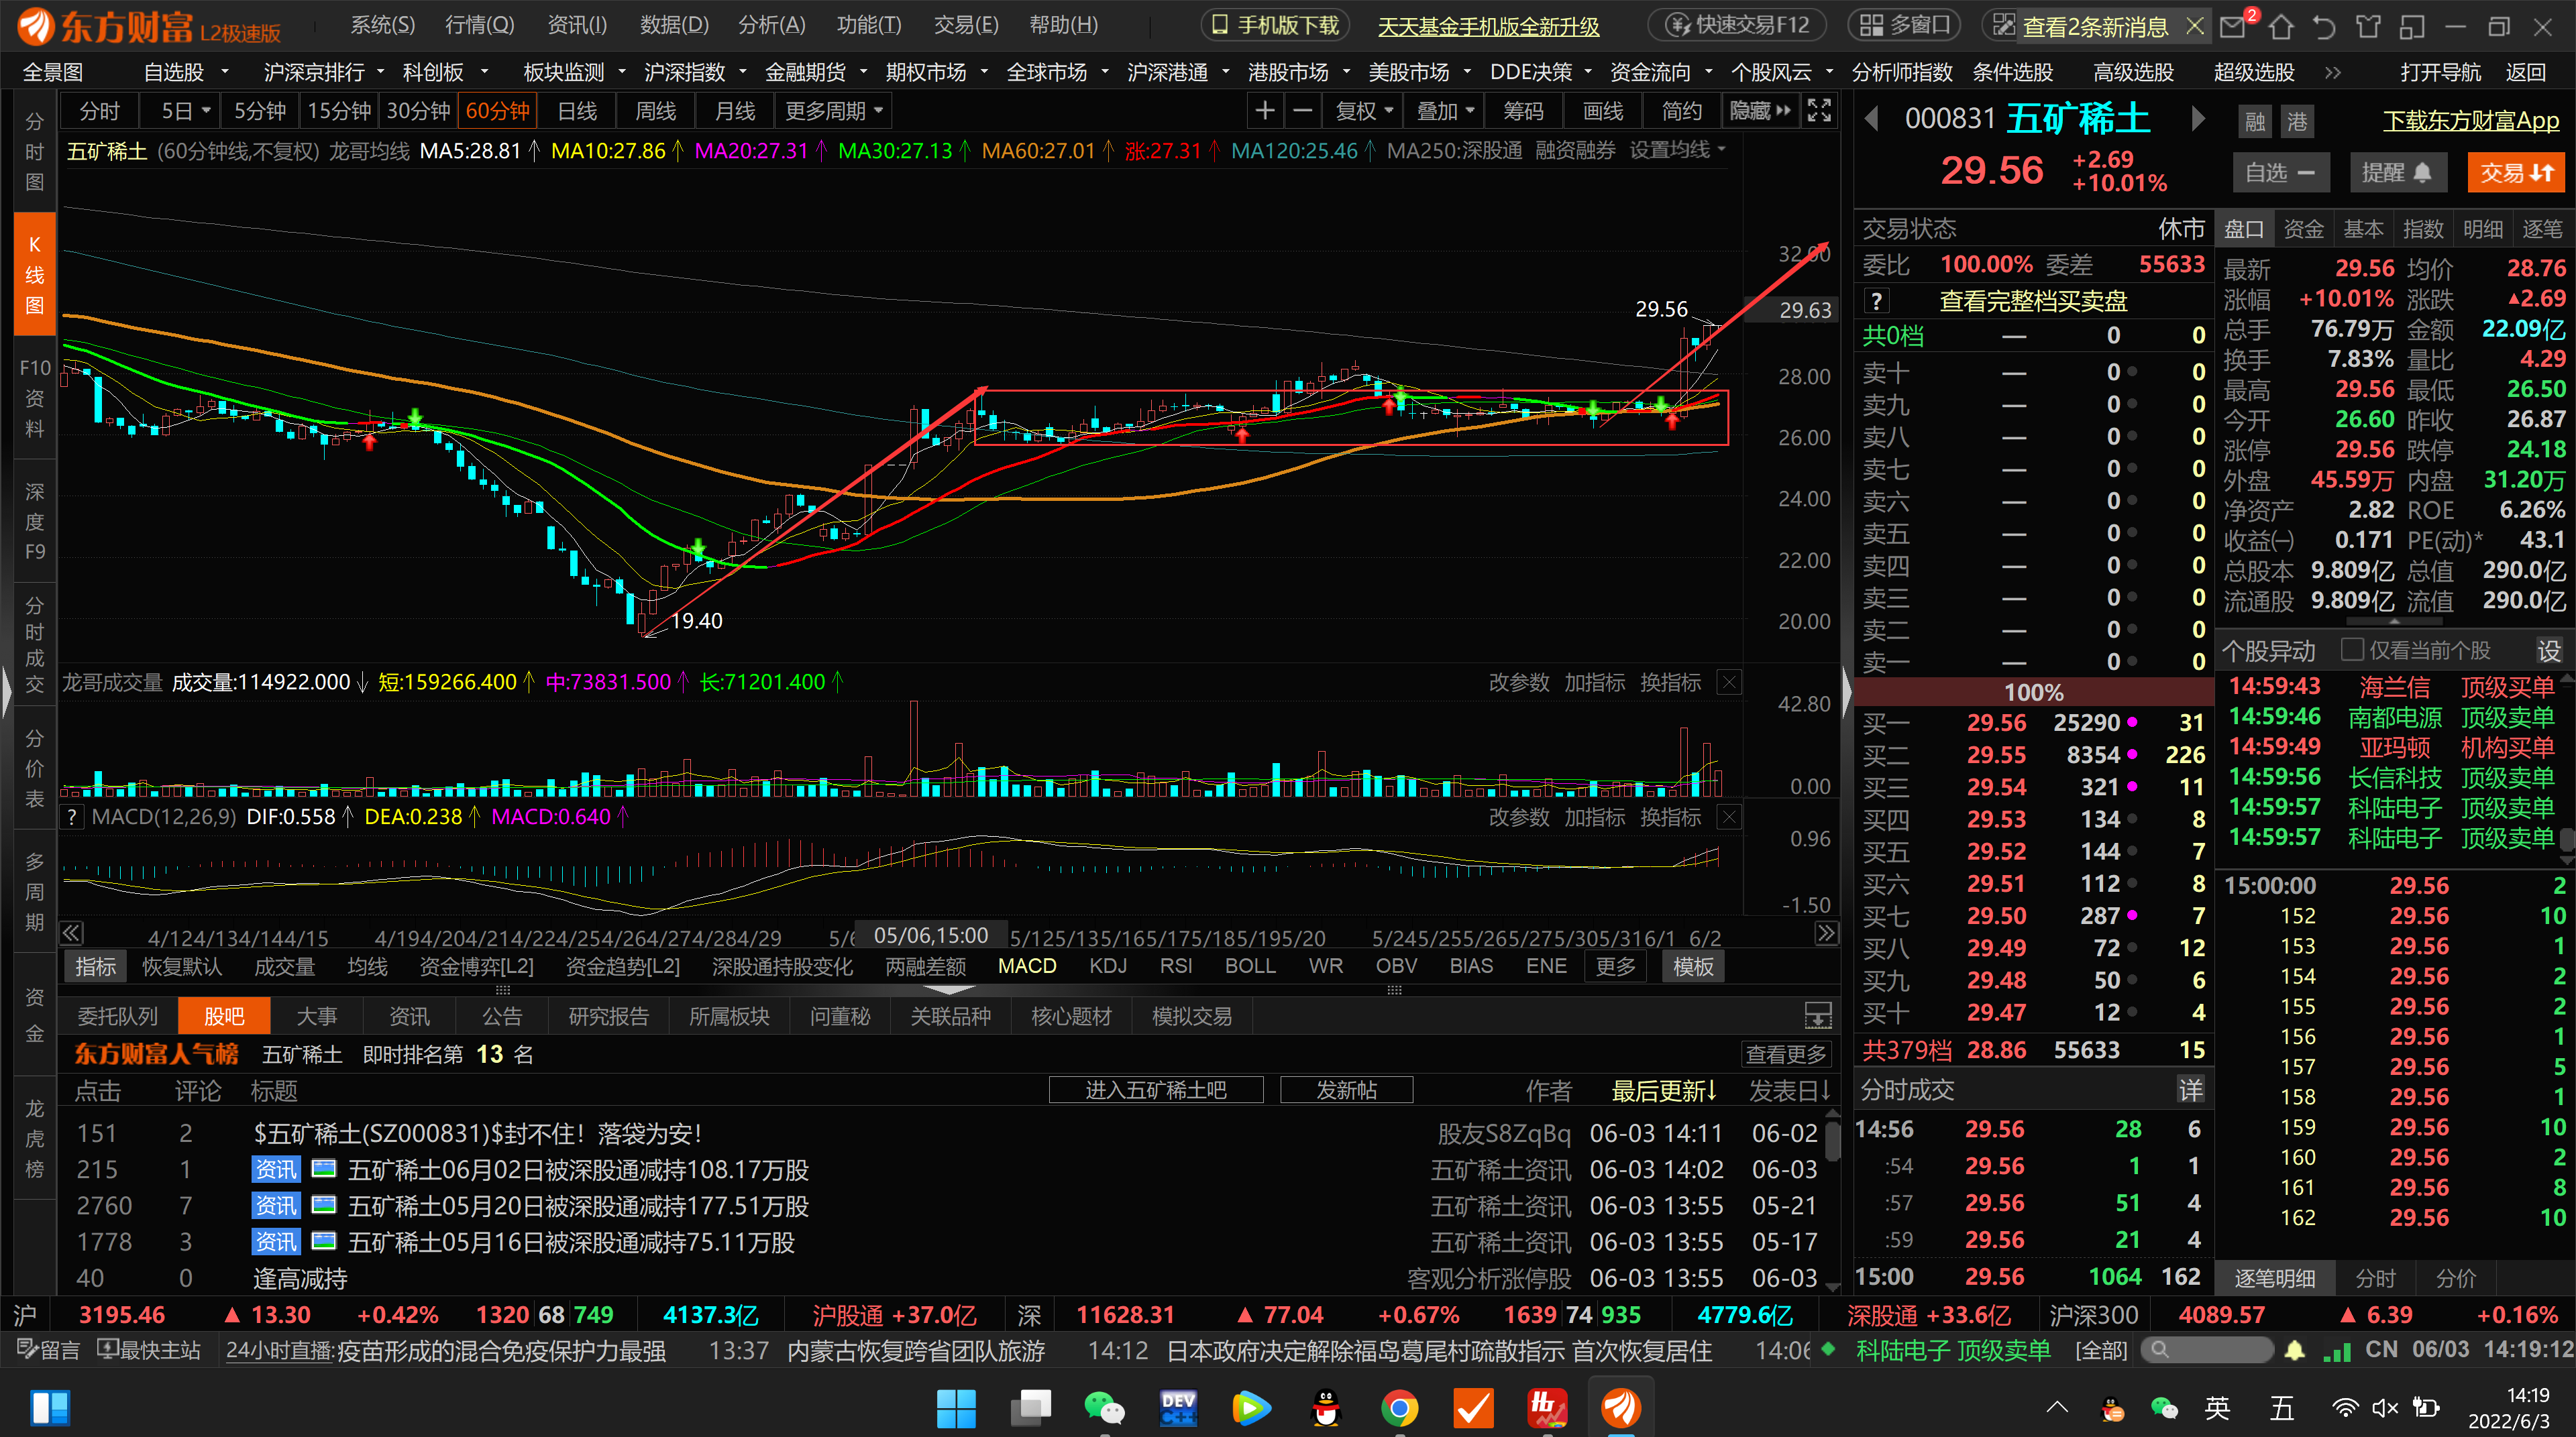The width and height of the screenshot is (2576, 1437).
Task: Click 进入五矿稀土吧 button
Action: (1156, 1090)
